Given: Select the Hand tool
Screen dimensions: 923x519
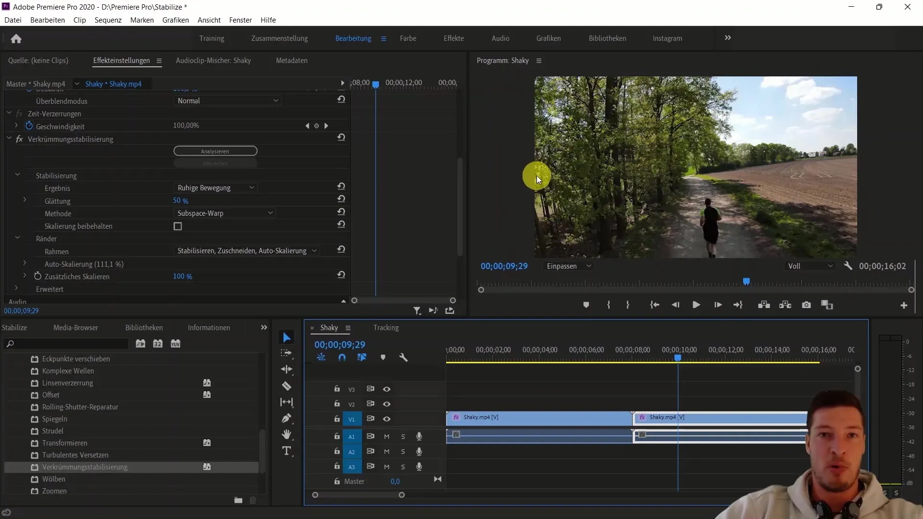Looking at the screenshot, I should click(x=287, y=434).
